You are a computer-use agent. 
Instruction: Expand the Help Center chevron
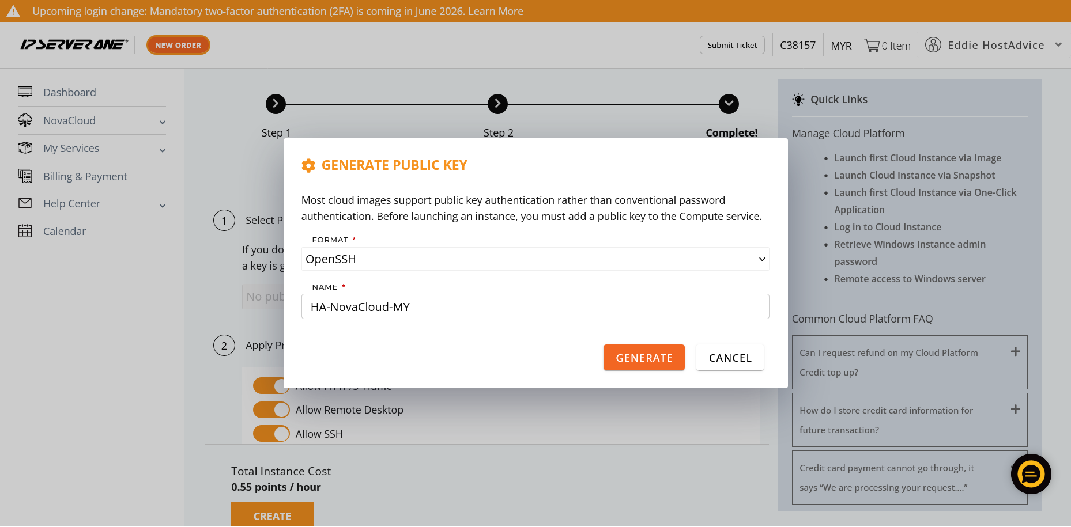tap(163, 206)
